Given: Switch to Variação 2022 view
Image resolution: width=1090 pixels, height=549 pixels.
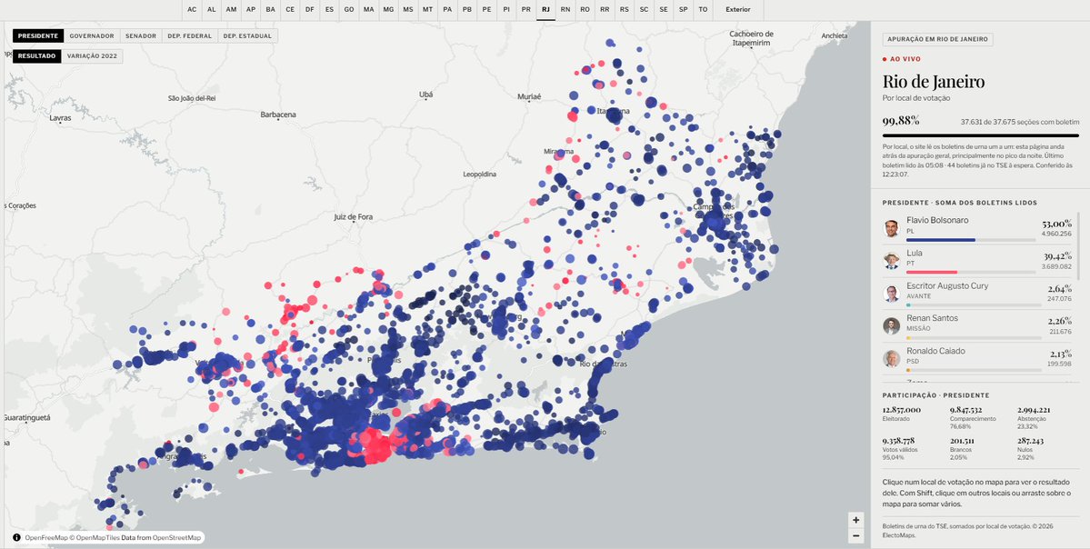Looking at the screenshot, I should pos(92,56).
